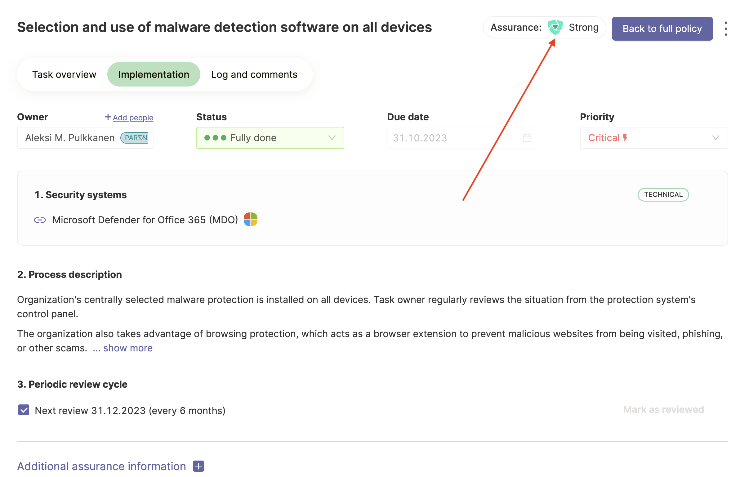This screenshot has height=477, width=740.
Task: Click the PARTN badge beside owner name
Action: pos(135,138)
